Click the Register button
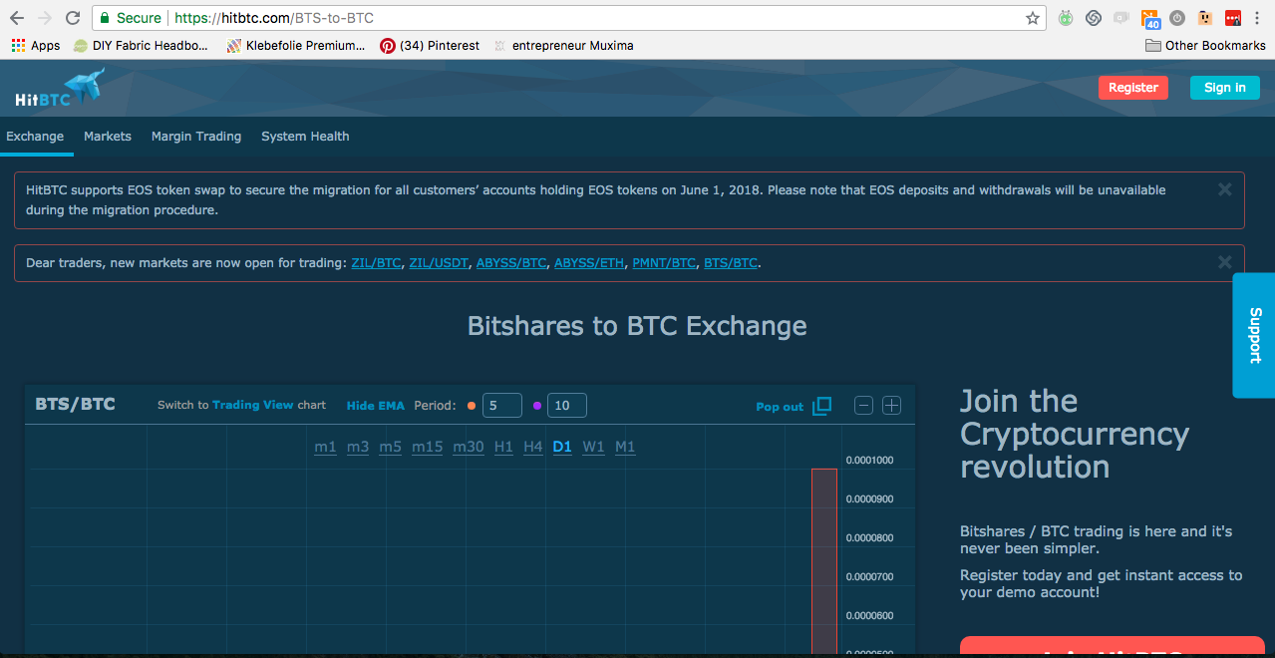The width and height of the screenshot is (1275, 658). 1133,88
